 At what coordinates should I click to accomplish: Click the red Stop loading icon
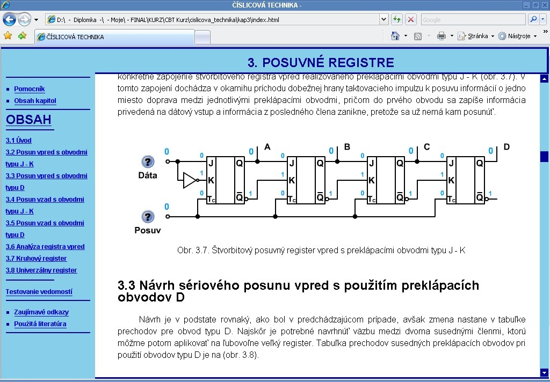click(x=411, y=20)
